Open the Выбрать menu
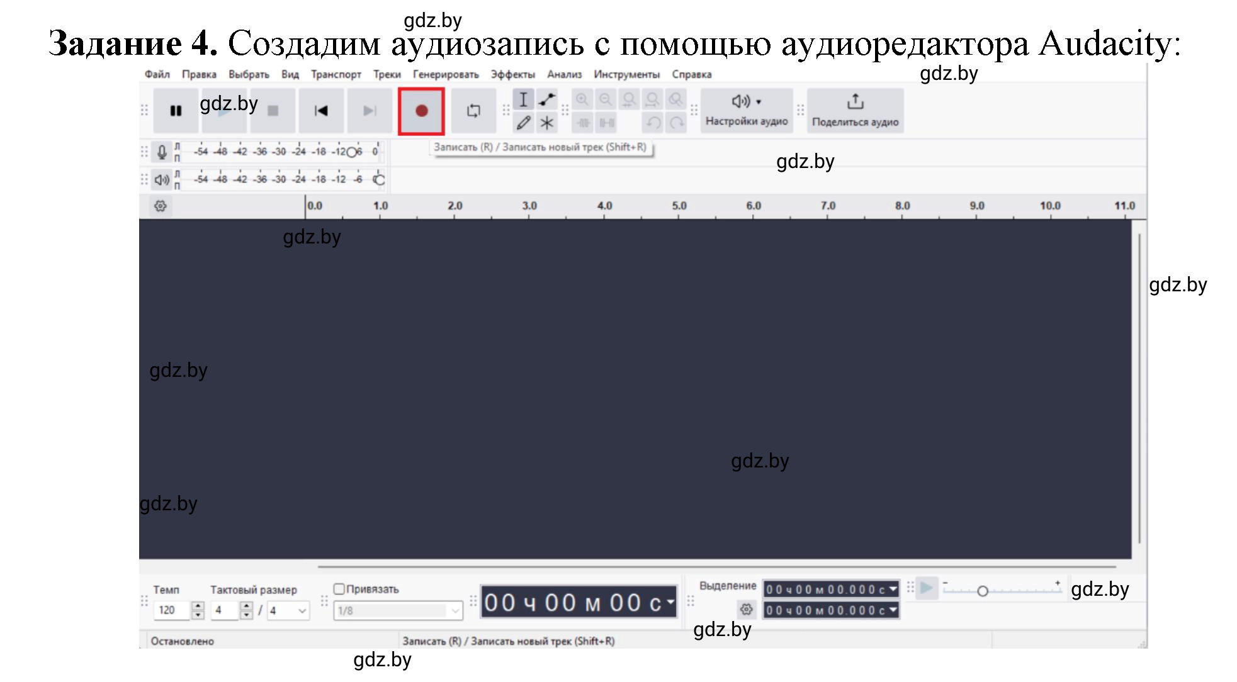The width and height of the screenshot is (1237, 682). coord(249,74)
